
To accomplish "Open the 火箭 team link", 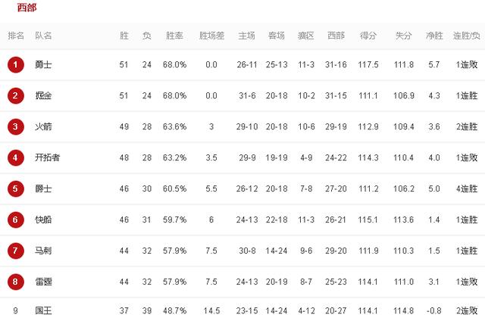I will (x=43, y=126).
